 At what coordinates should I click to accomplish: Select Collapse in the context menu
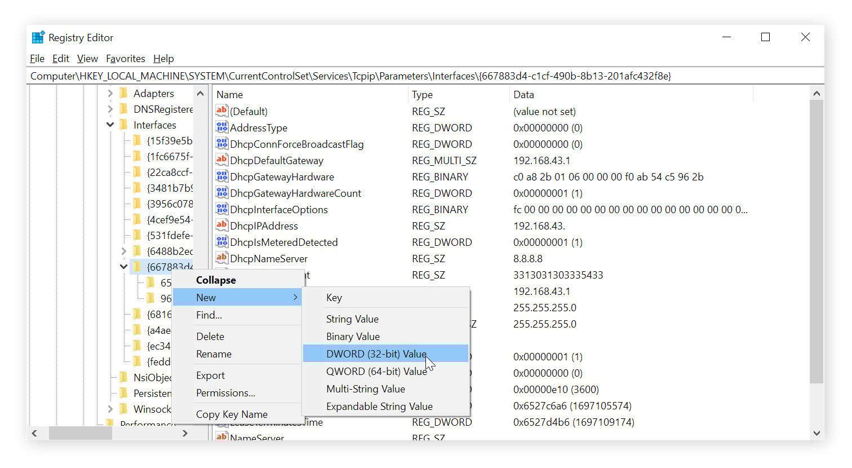click(x=237, y=280)
